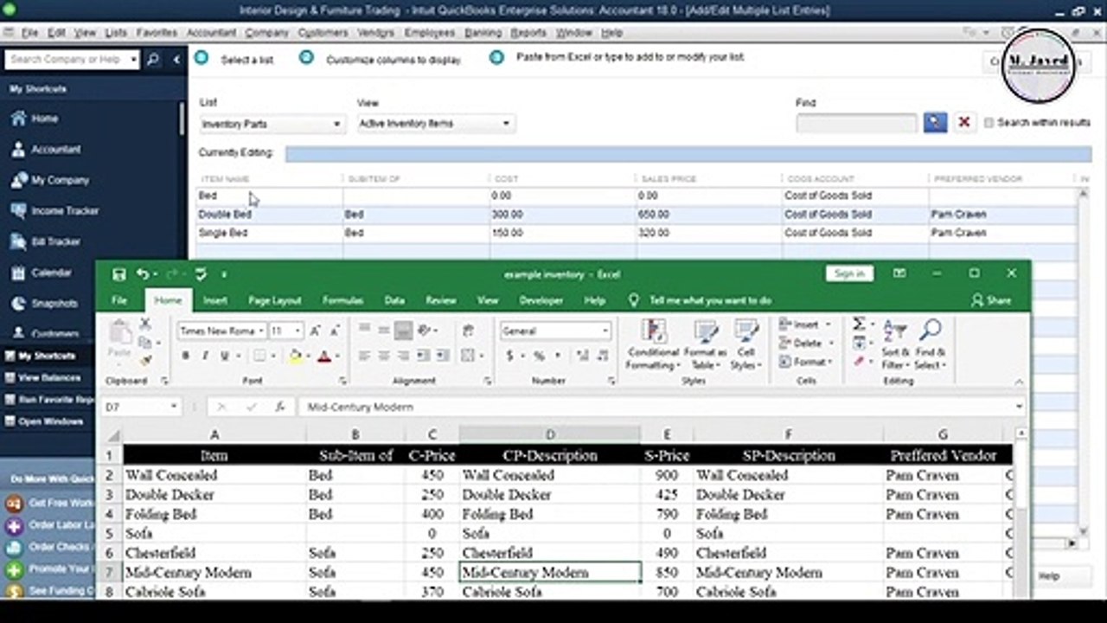The image size is (1107, 623).
Task: Open the List dropdown showing Inventory Parts
Action: pyautogui.click(x=272, y=124)
